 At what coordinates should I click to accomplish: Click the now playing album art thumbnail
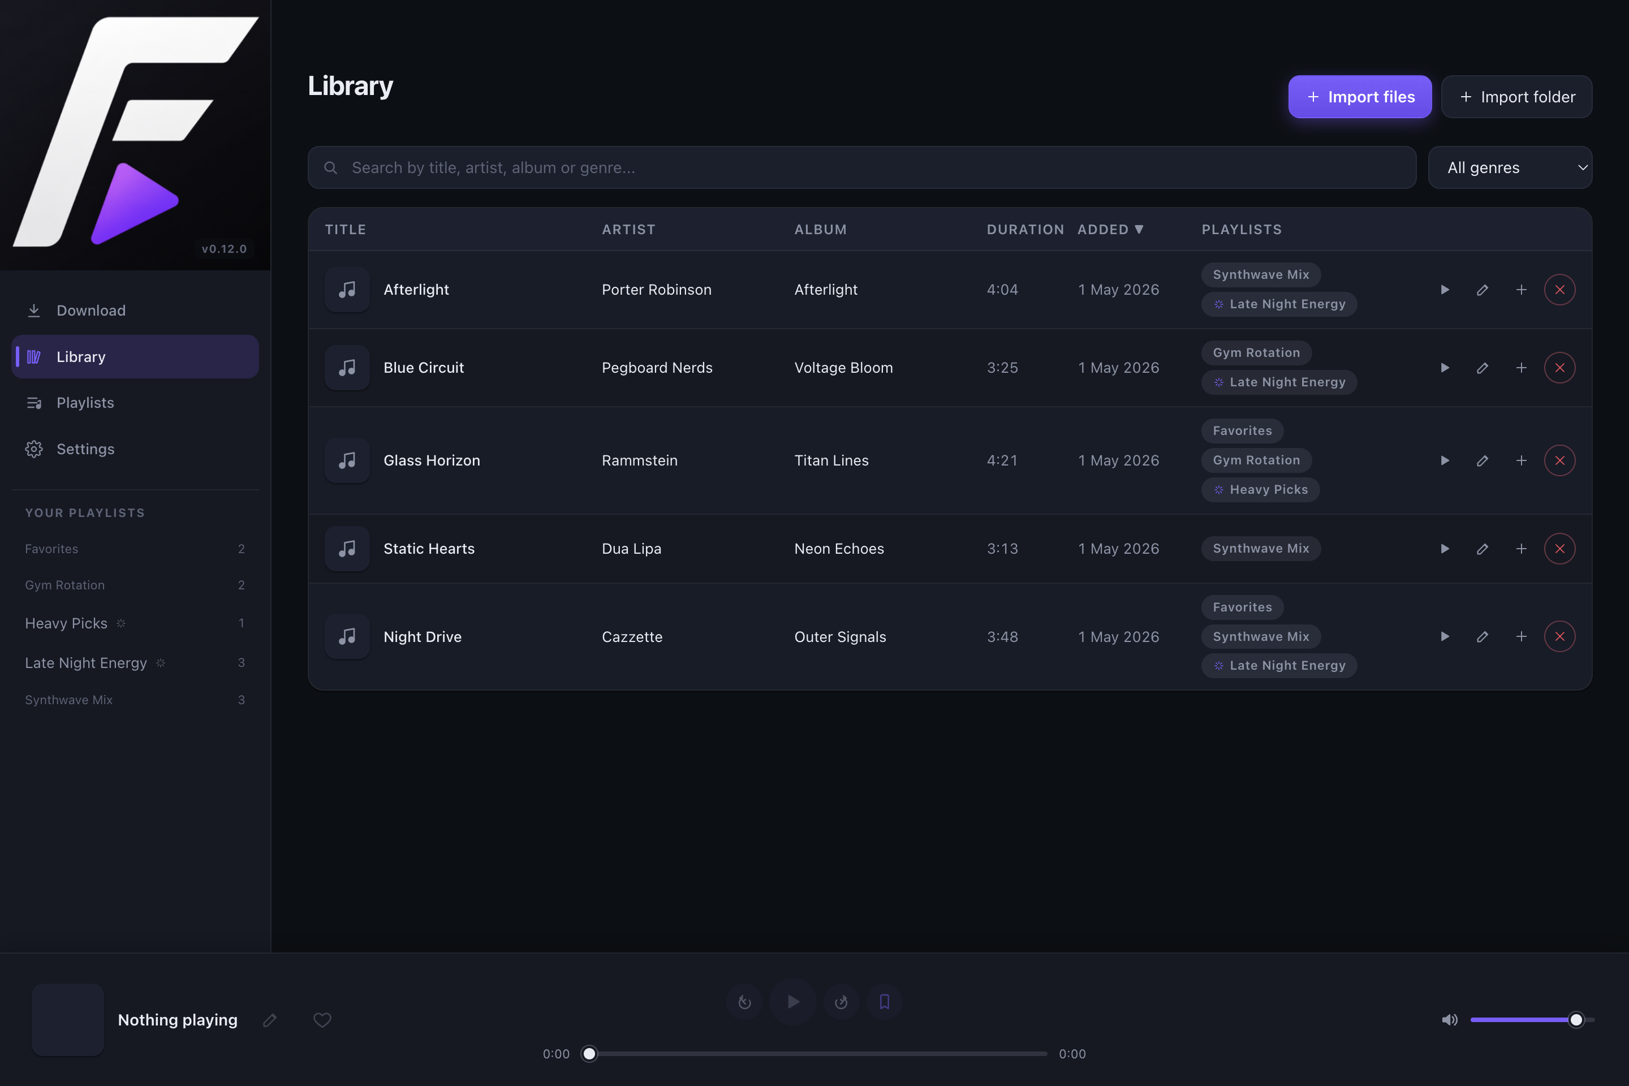68,1019
